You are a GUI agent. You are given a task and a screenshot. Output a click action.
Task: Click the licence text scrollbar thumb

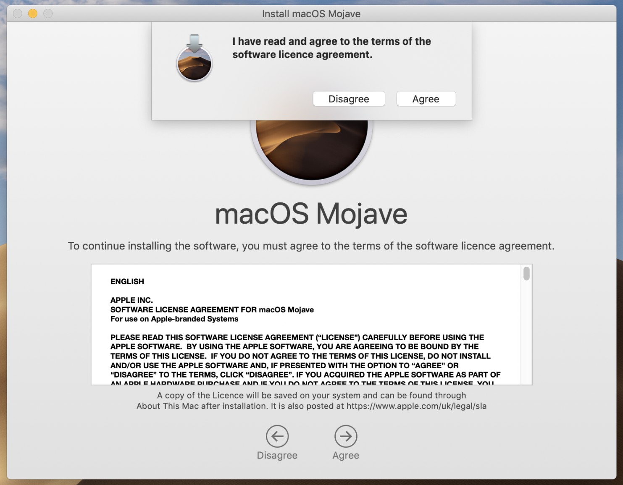(526, 274)
